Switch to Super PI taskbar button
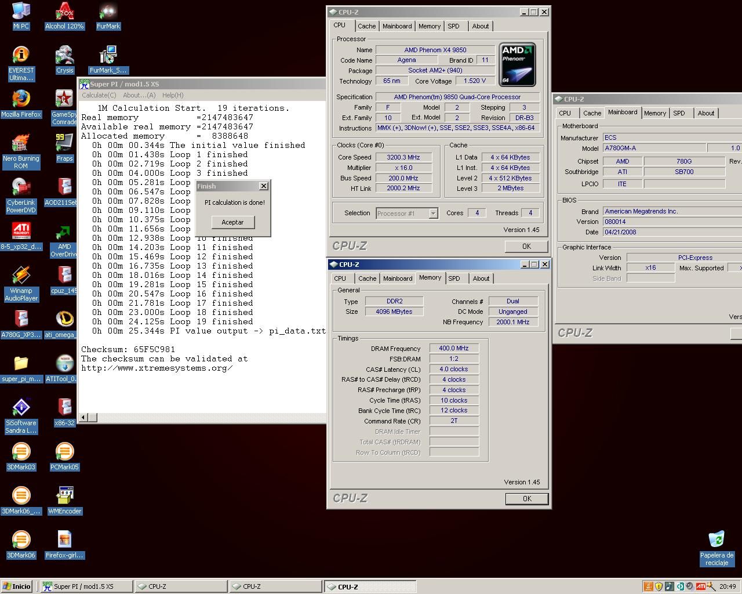Image resolution: width=742 pixels, height=594 pixels. 86,586
